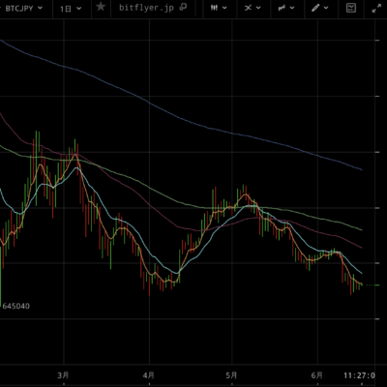Add chart to favorites with star icon

101,7
